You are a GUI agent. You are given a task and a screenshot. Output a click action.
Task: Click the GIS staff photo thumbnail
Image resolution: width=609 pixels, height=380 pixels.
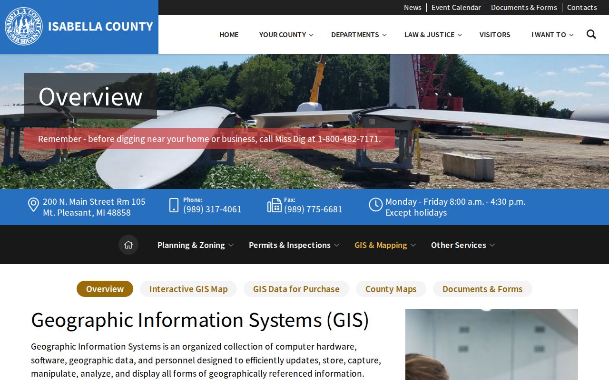pyautogui.click(x=491, y=344)
